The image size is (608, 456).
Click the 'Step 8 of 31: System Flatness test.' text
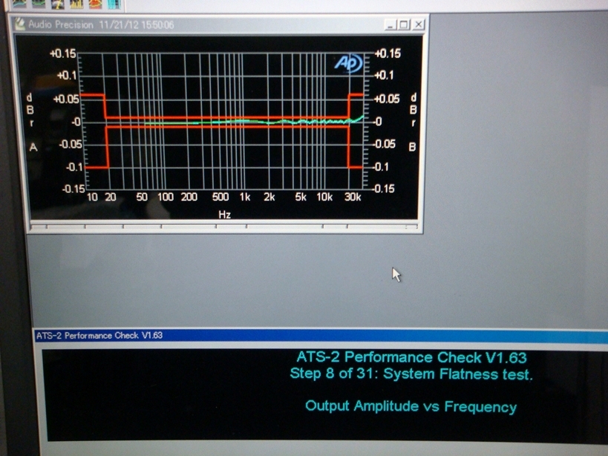click(411, 374)
